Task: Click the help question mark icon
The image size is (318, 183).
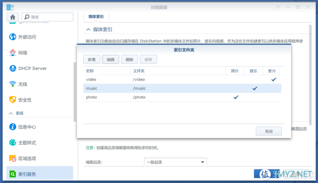Action: pyautogui.click(x=278, y=7)
